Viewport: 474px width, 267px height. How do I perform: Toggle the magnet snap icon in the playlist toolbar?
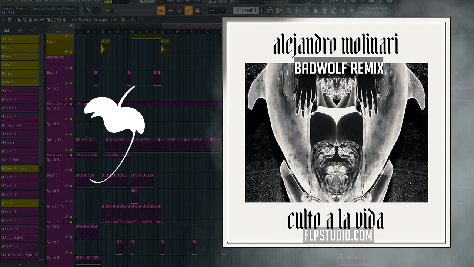click(x=10, y=20)
